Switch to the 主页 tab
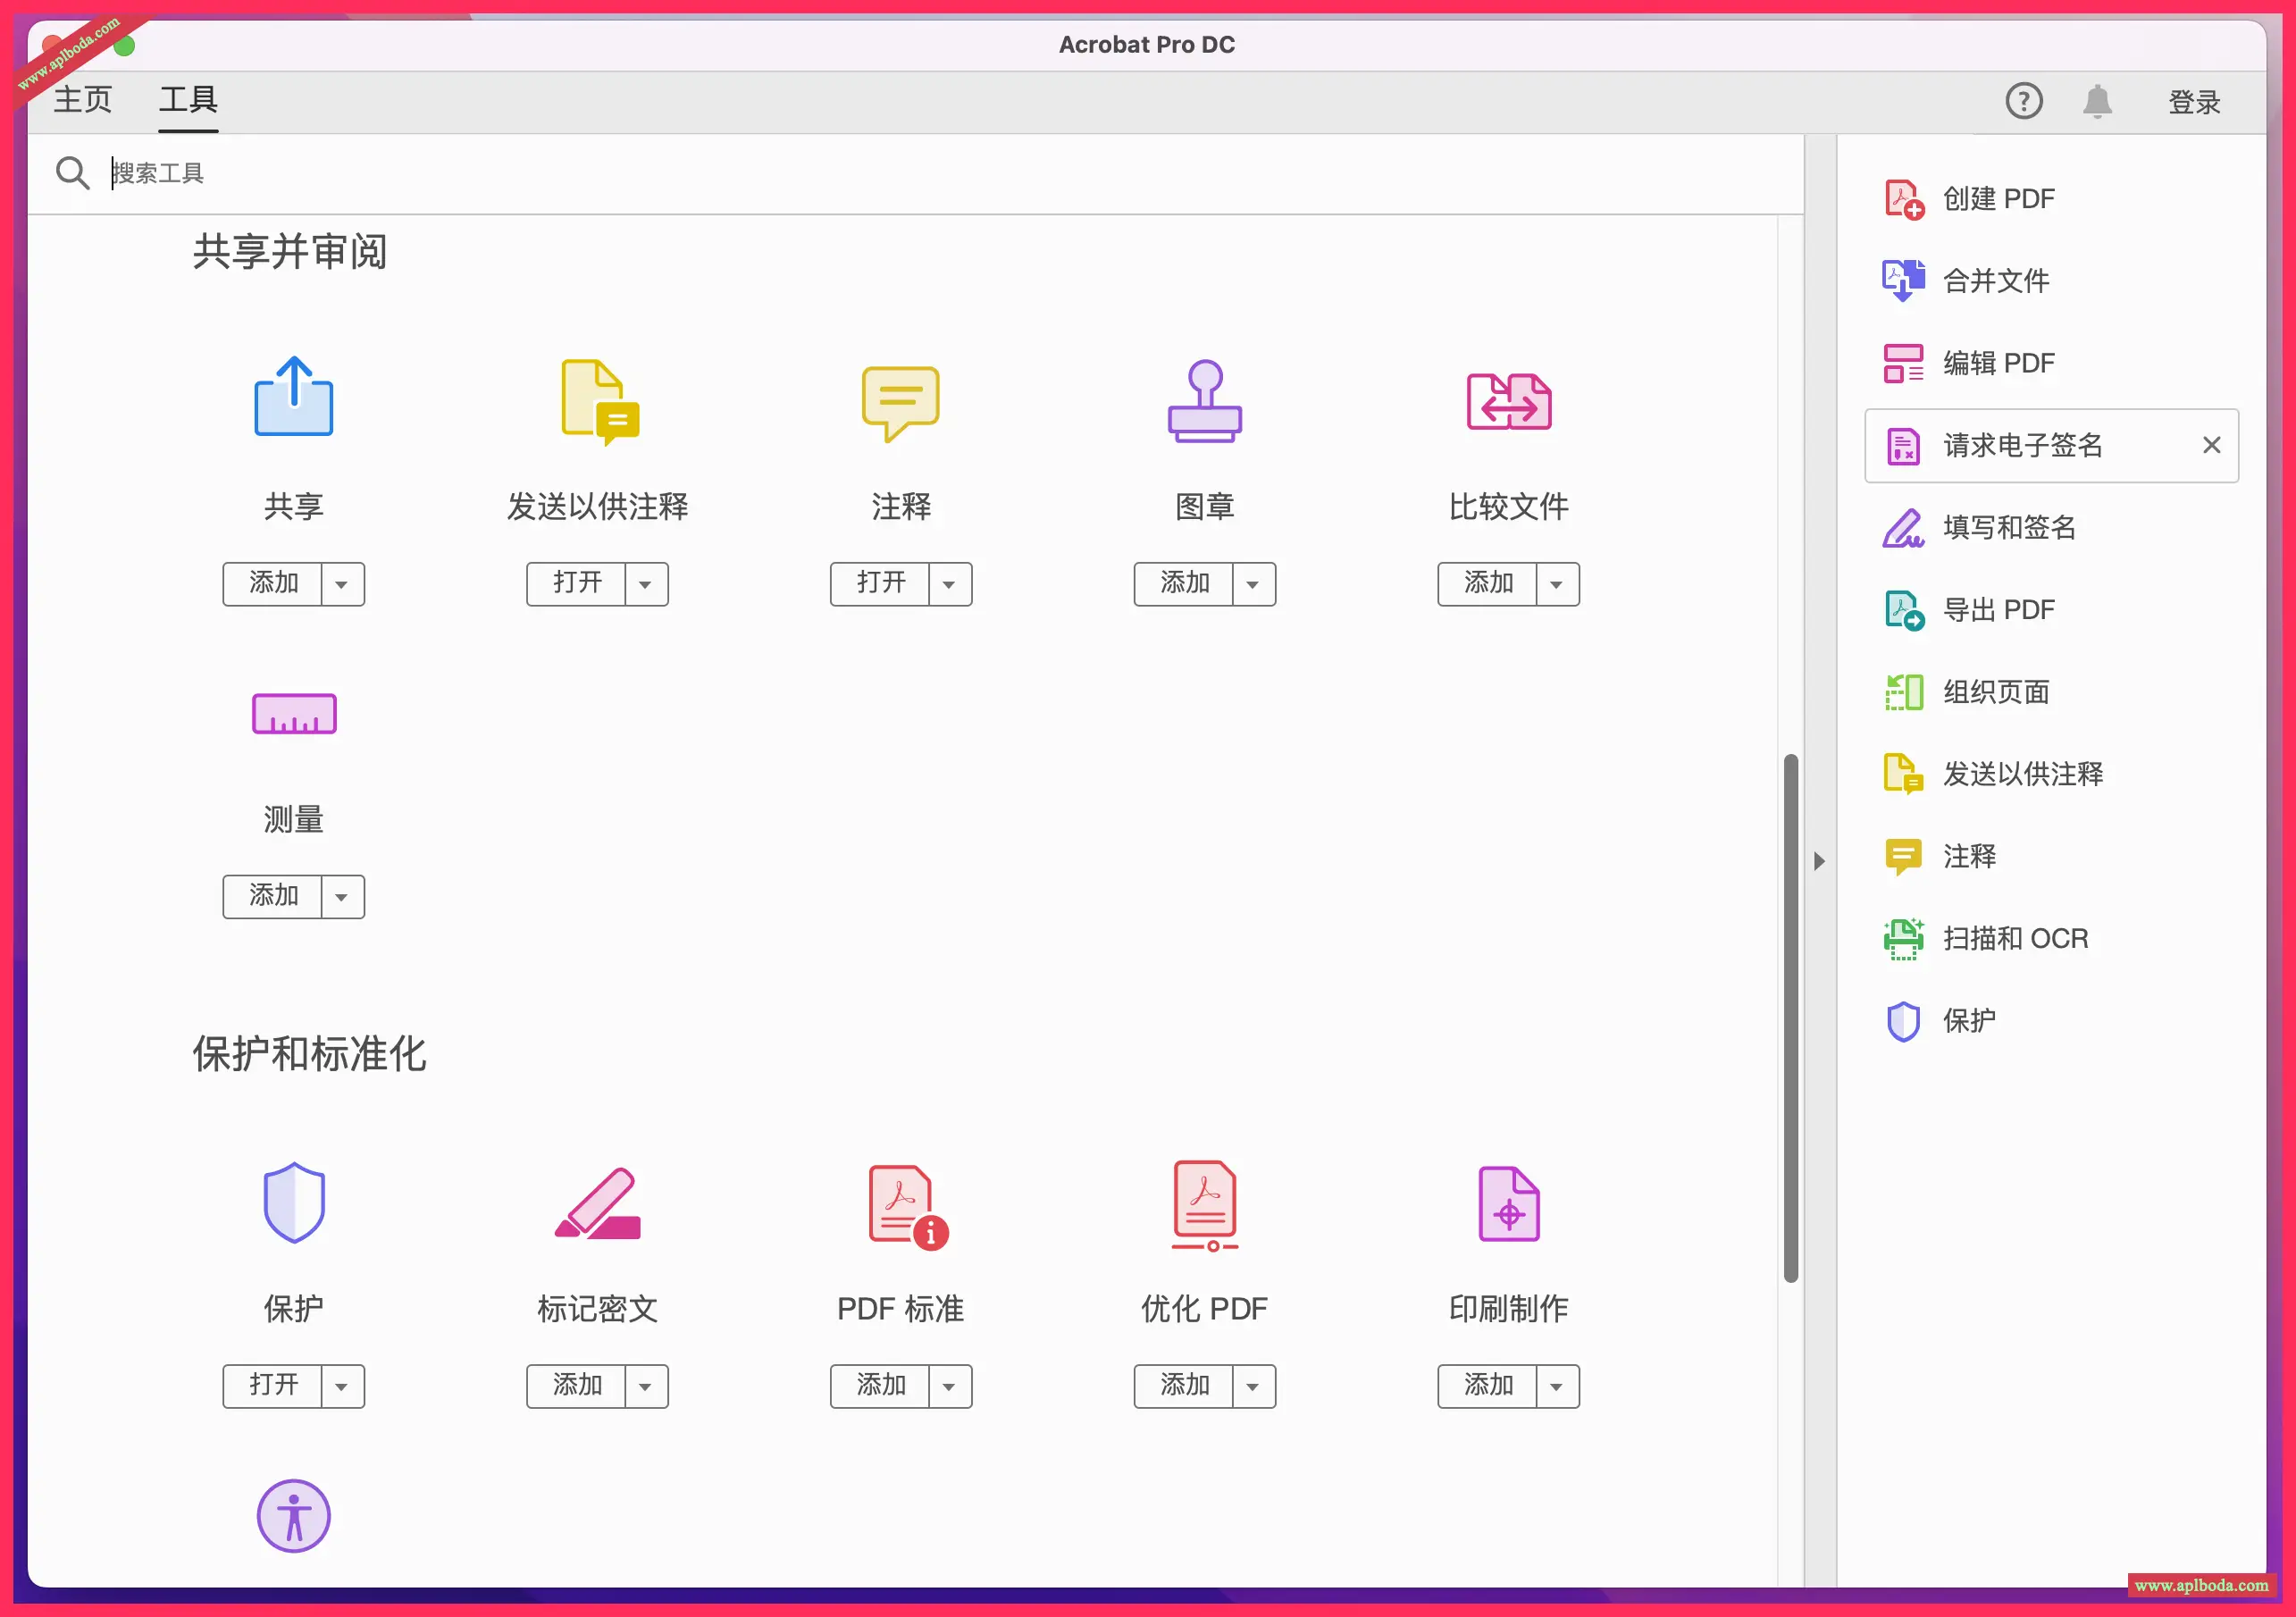This screenshot has width=2296, height=1617. [82, 100]
